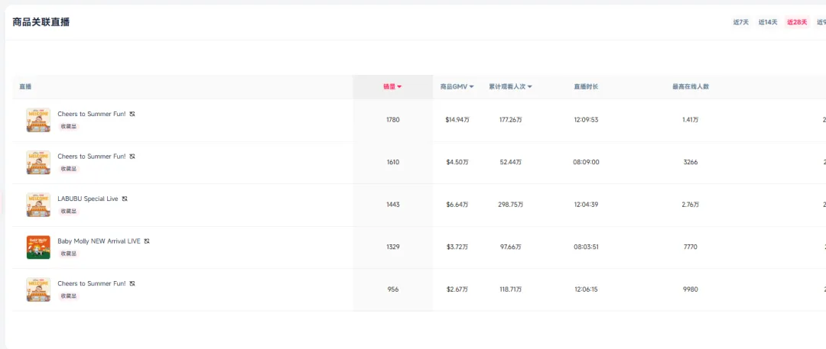The height and width of the screenshot is (349, 826).
Task: Select the view count 97.66万
Action: [511, 247]
